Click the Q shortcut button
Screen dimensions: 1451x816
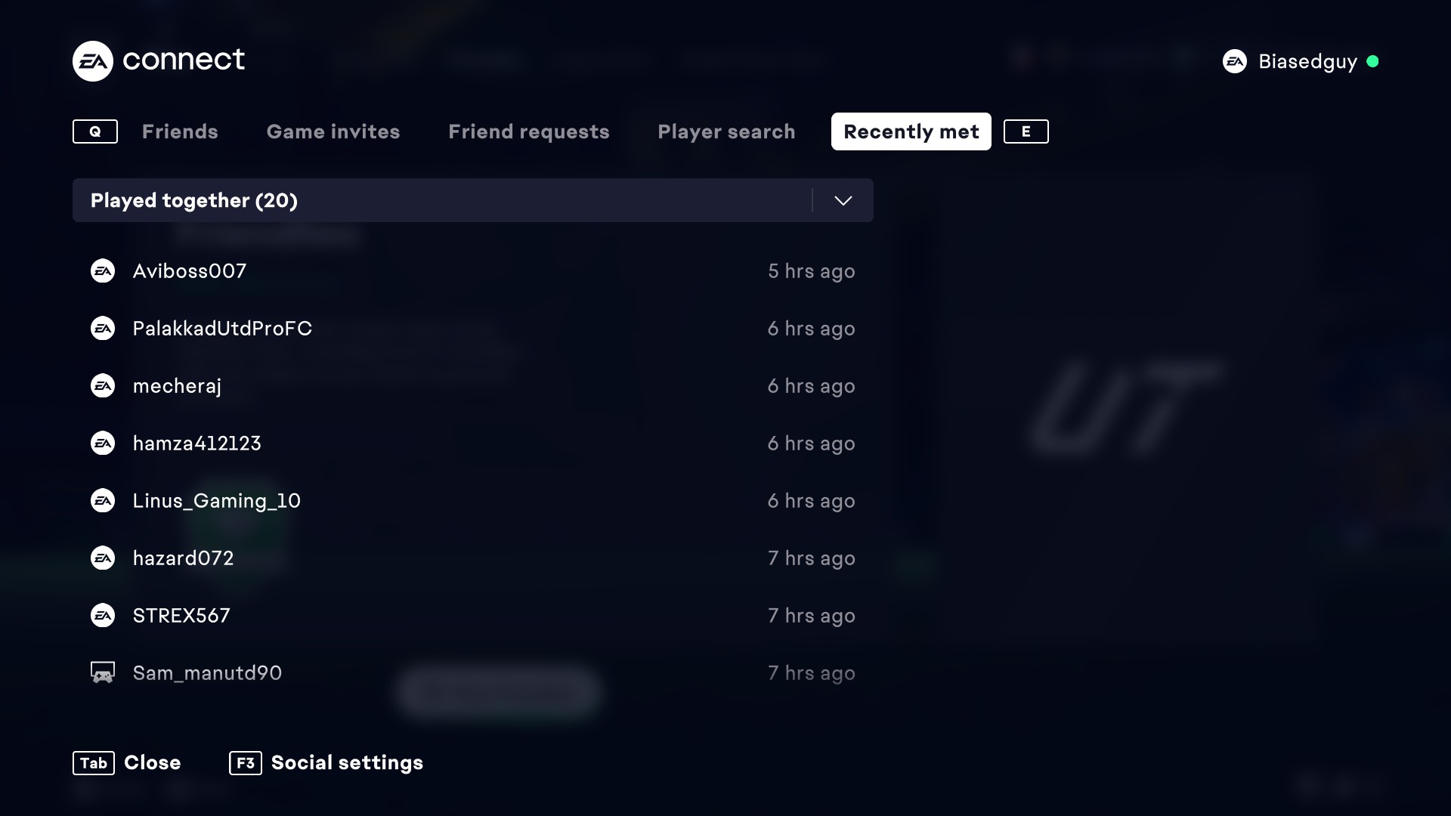tap(94, 131)
